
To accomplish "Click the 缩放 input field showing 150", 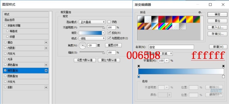I will 111,52.
